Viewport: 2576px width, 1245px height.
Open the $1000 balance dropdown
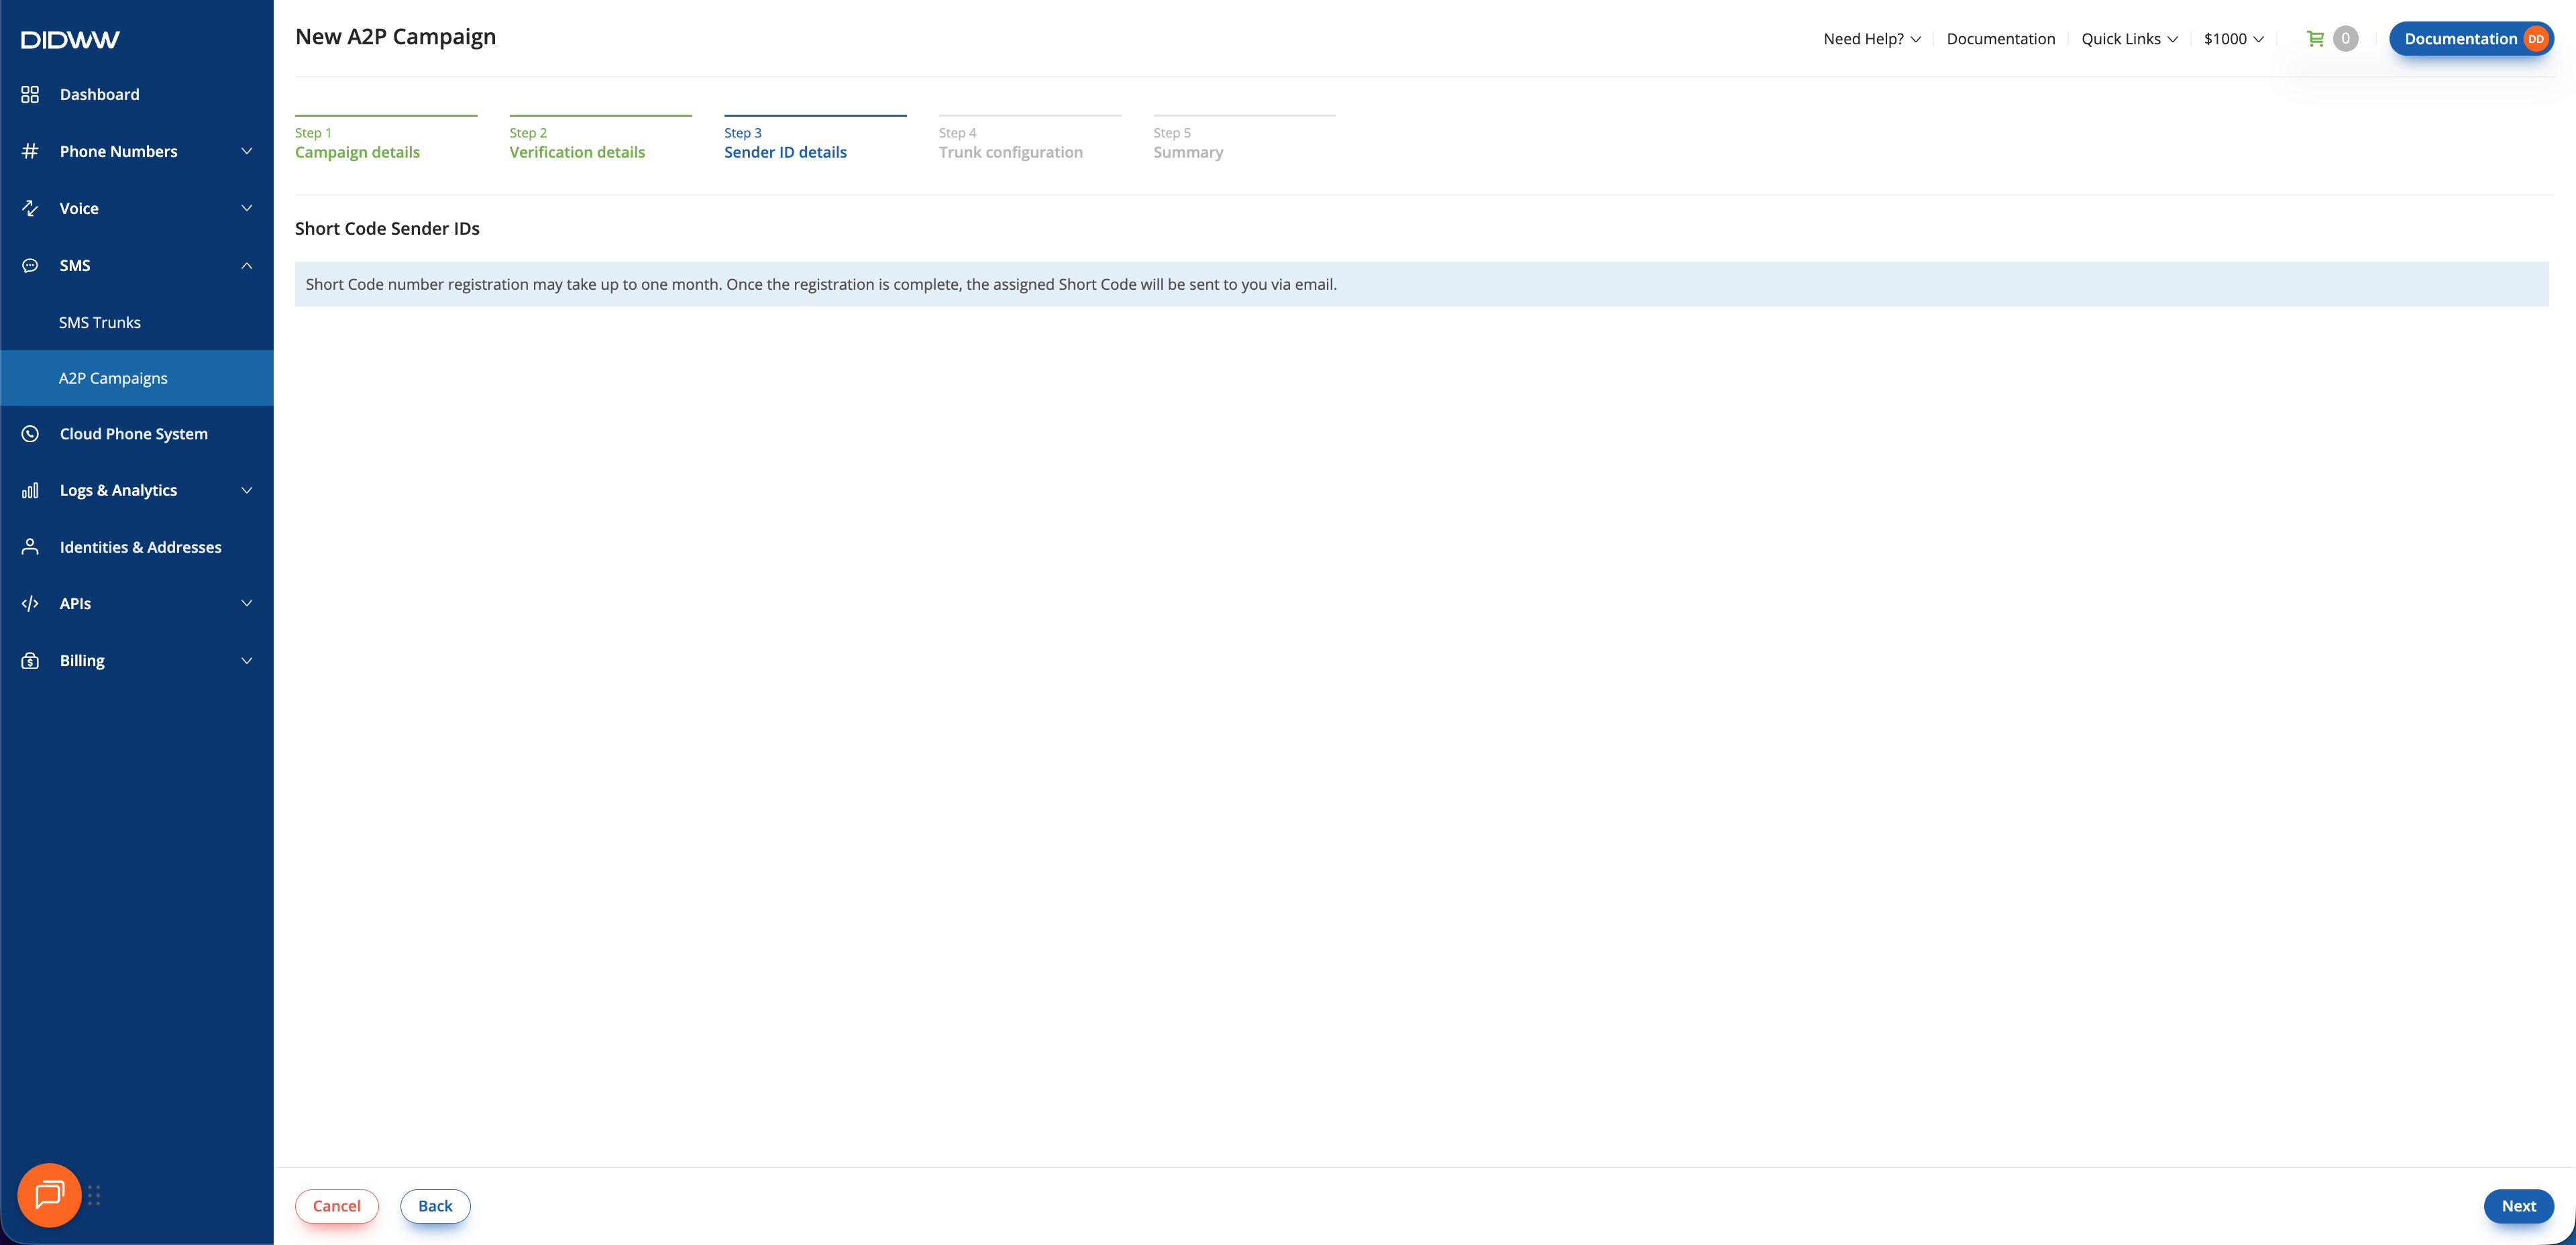(x=2233, y=39)
